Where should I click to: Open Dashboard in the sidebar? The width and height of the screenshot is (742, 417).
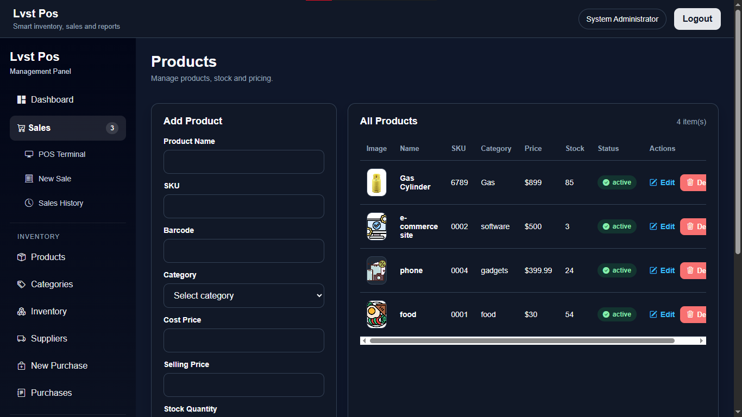pyautogui.click(x=68, y=100)
